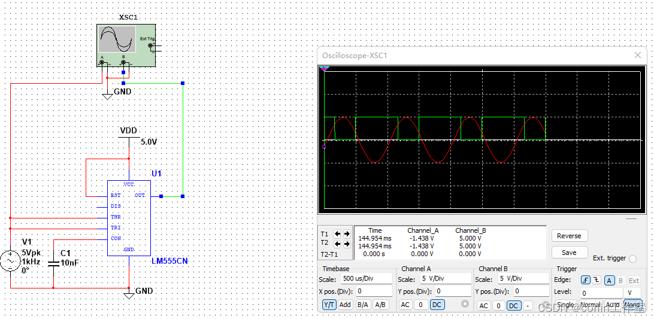Set Channel A coupling to 0
This screenshot has width=654, height=319.
coord(421,305)
